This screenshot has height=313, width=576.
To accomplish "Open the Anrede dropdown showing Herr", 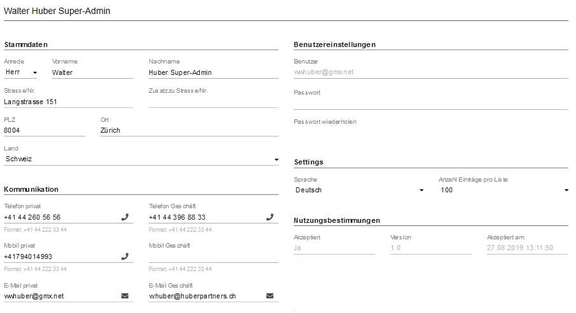I will coord(21,72).
